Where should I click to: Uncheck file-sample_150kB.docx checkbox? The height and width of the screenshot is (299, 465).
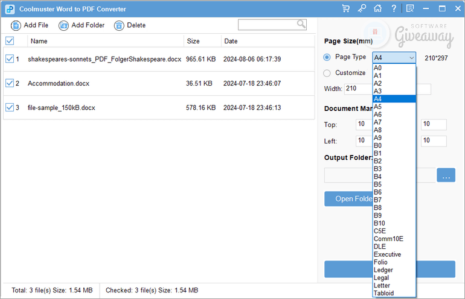10,107
